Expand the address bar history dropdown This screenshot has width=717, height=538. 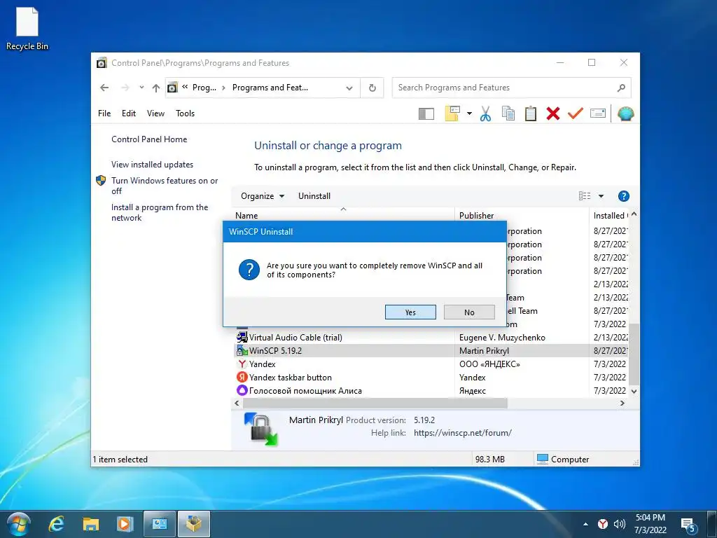[x=349, y=88]
